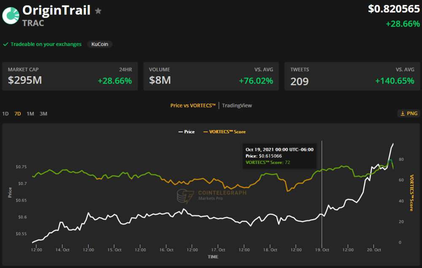Click the tooltip VORTECS Score: 72 line
Viewport: 422px width, 268px height.
tap(268, 162)
